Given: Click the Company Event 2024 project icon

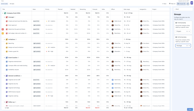Looking at the screenshot, I should coord(5,13).
